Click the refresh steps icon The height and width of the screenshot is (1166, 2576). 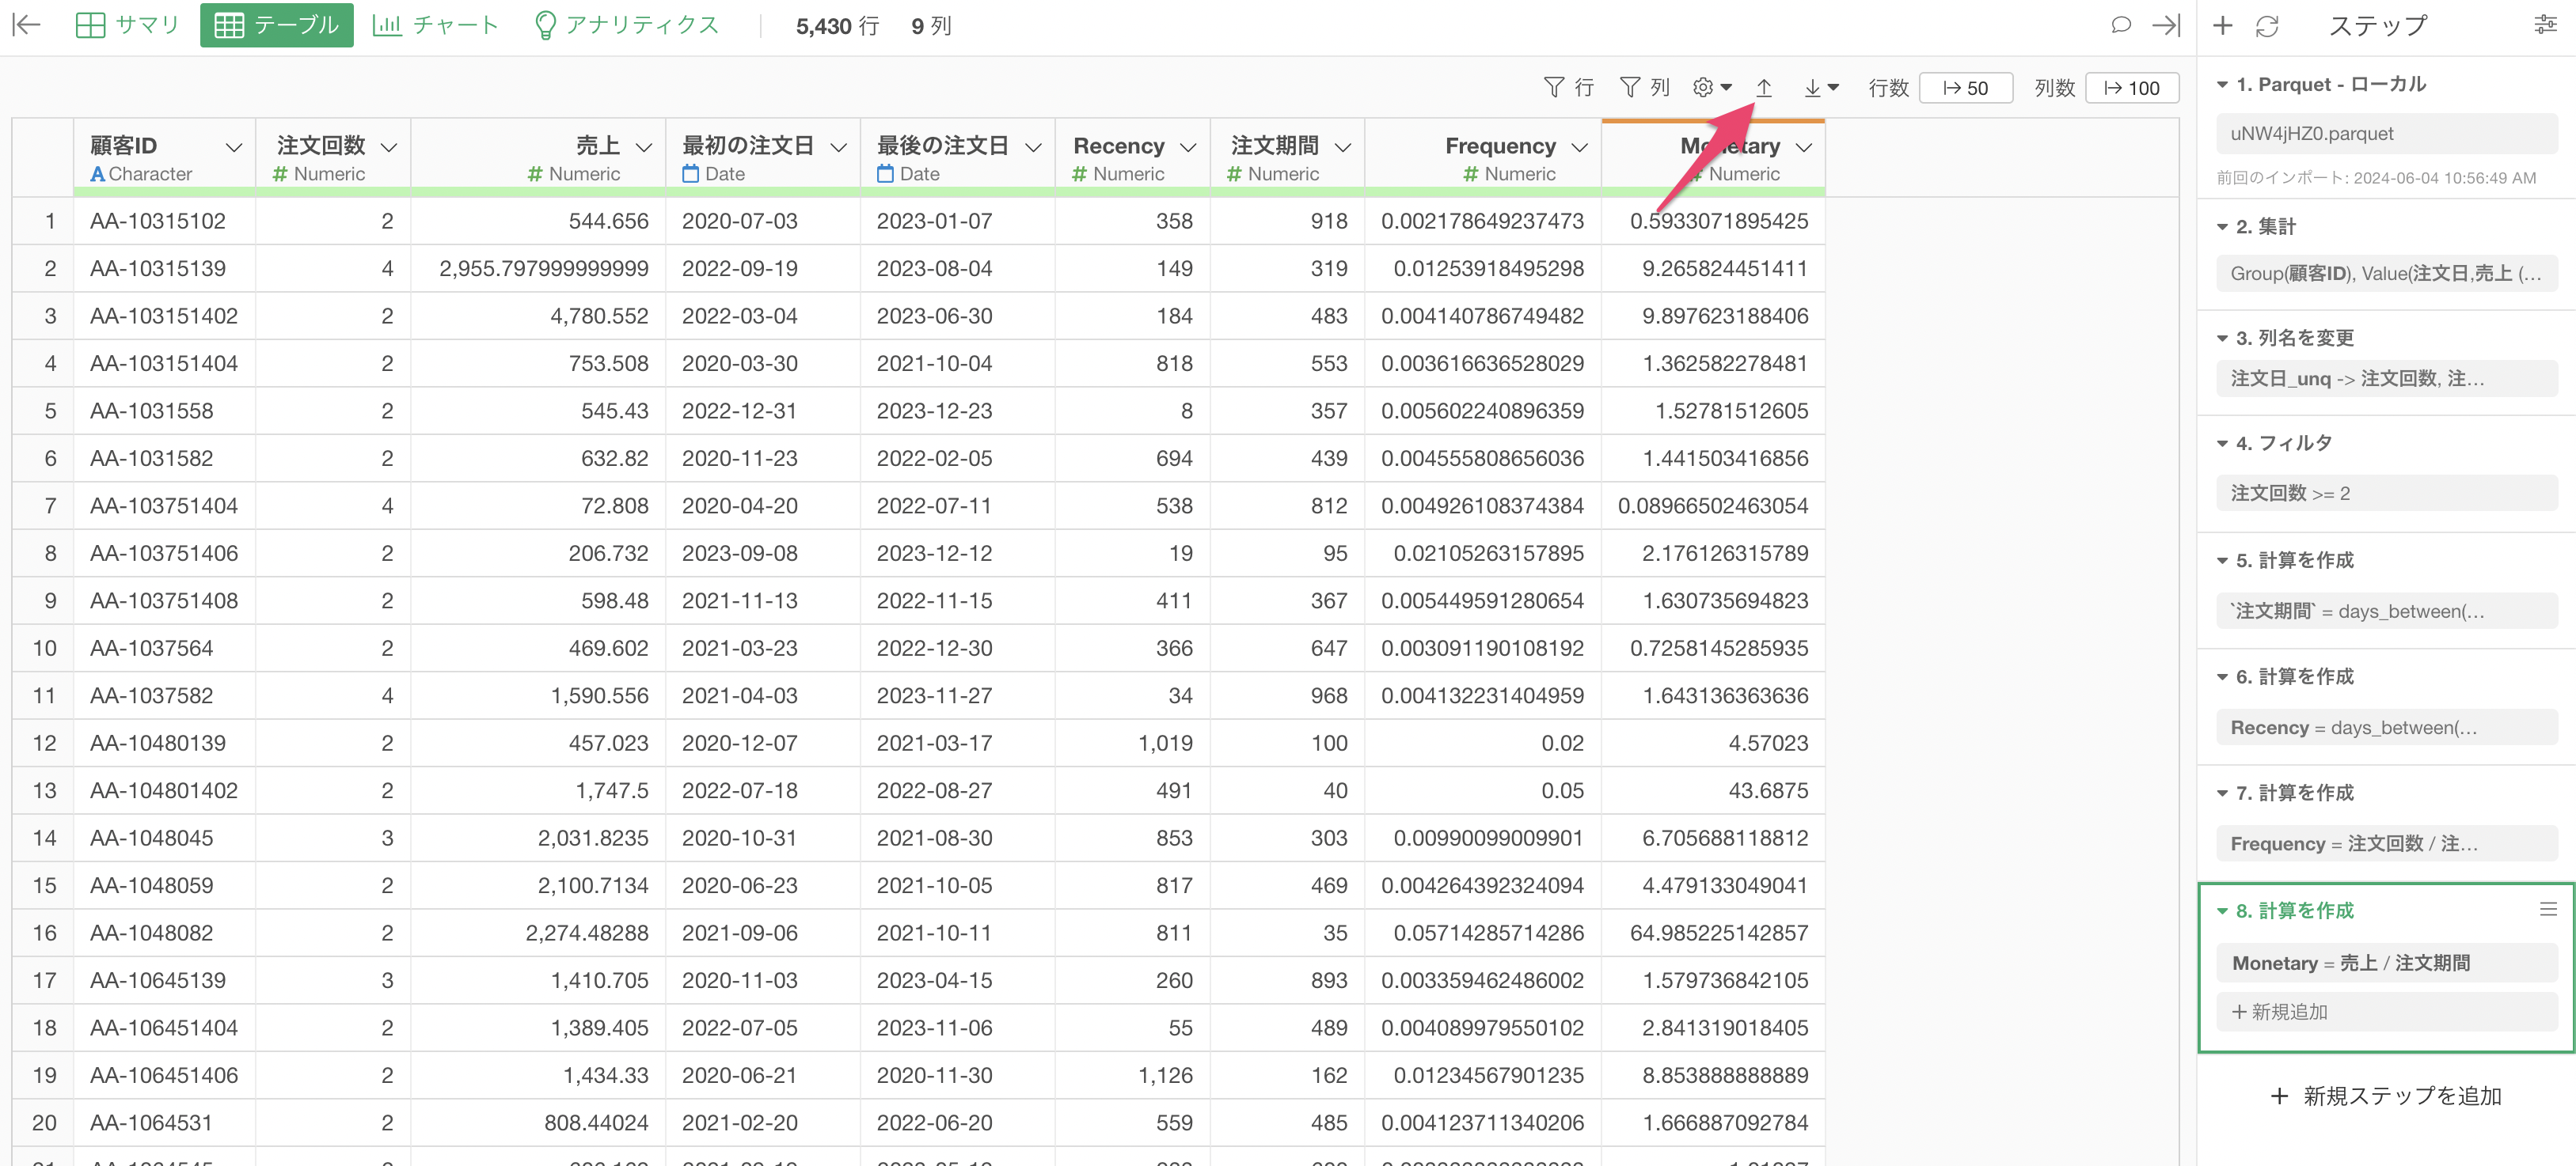coord(2267,26)
